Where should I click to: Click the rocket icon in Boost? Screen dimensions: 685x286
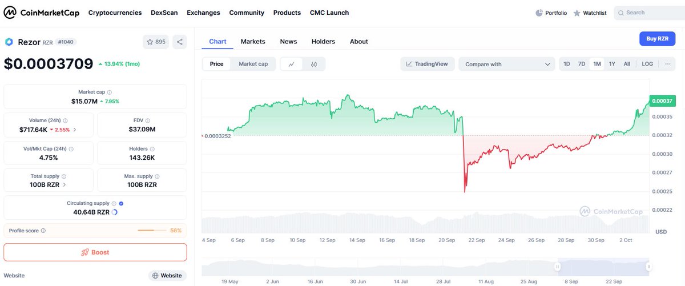coord(85,252)
